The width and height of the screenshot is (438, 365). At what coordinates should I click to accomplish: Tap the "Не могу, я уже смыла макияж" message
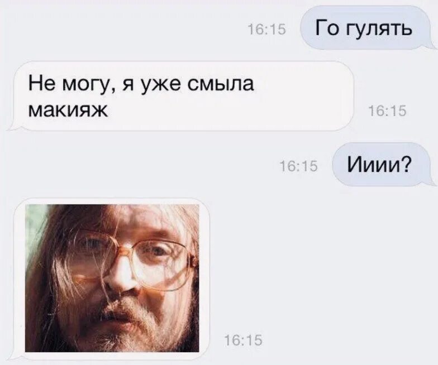click(182, 96)
